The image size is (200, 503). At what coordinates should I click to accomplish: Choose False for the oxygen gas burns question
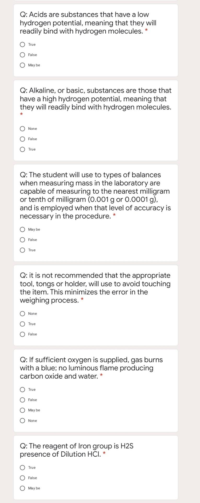(x=23, y=400)
